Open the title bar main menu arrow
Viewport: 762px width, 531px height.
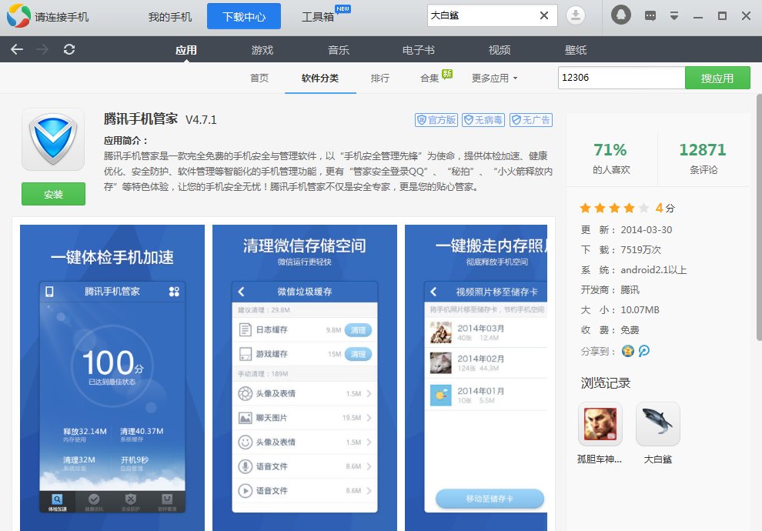[675, 15]
